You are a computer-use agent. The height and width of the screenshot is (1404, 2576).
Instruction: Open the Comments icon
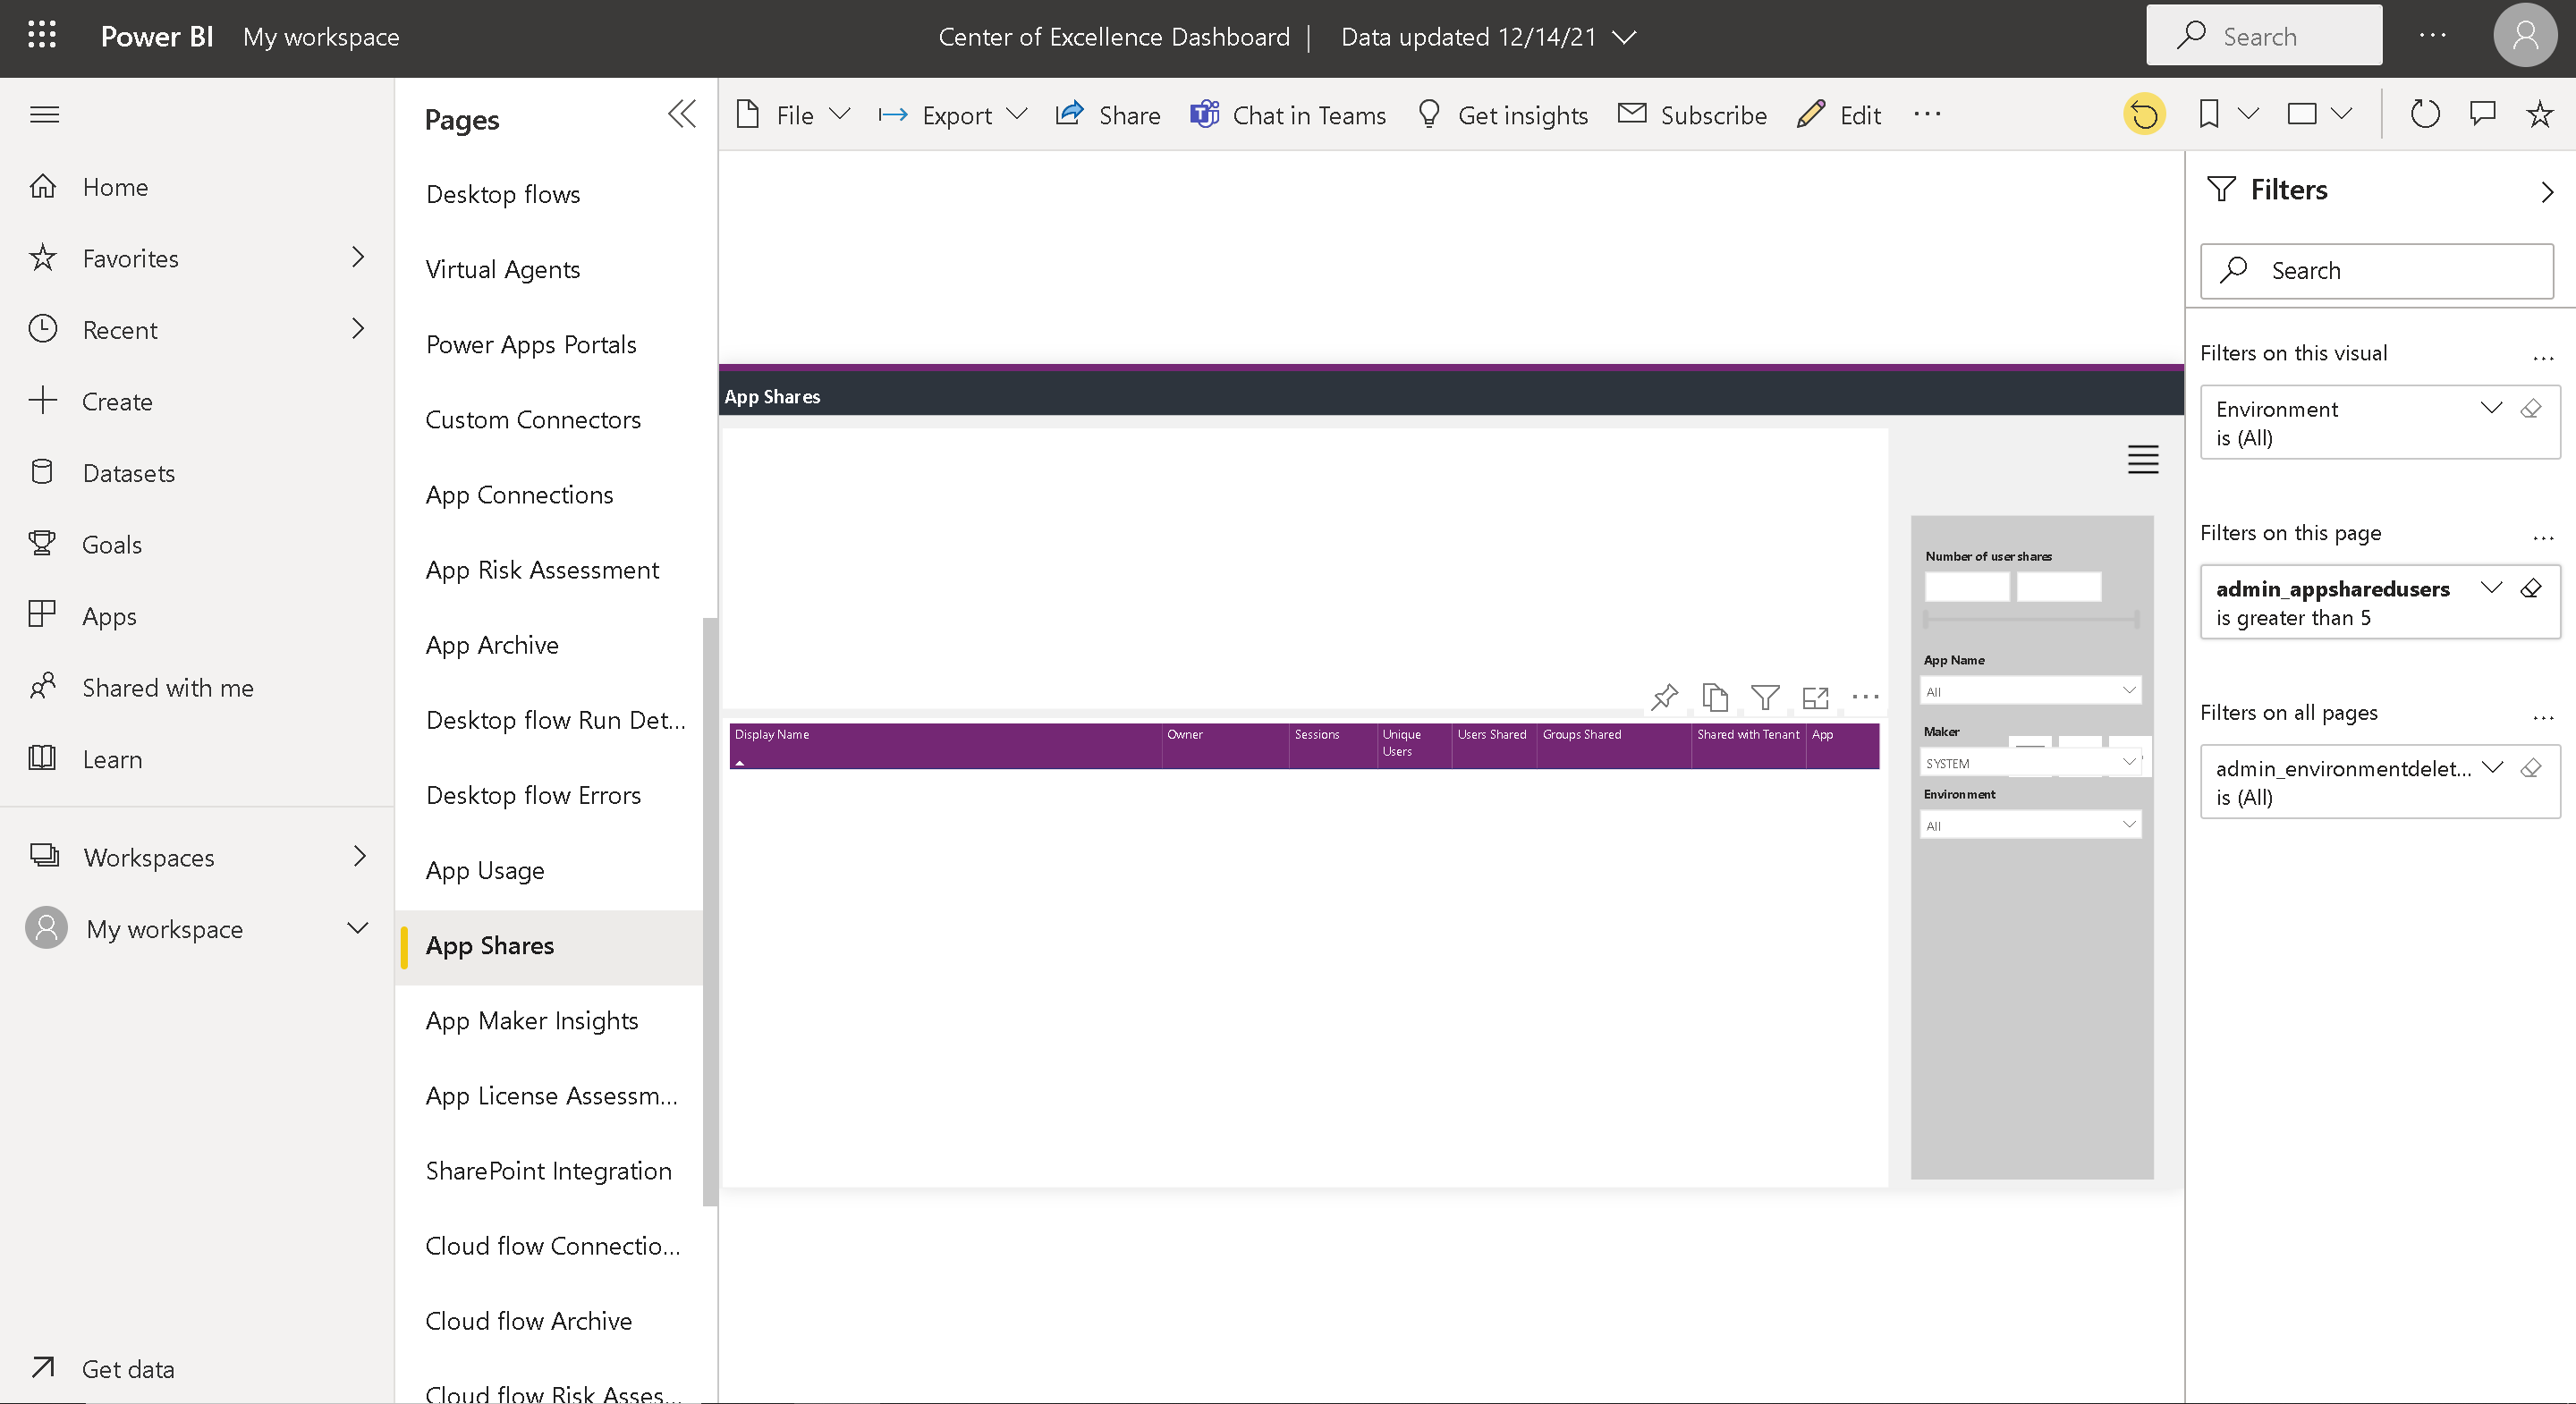click(x=2482, y=114)
